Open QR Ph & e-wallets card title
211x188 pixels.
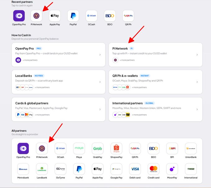(125, 76)
